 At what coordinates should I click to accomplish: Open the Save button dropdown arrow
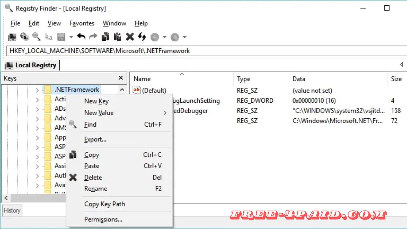point(71,37)
